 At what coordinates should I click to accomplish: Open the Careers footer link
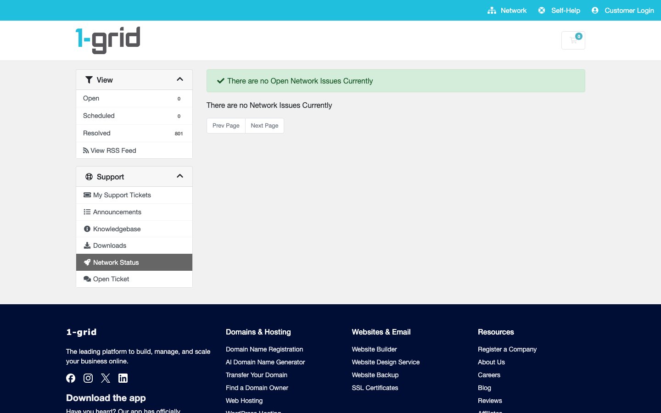pos(489,375)
